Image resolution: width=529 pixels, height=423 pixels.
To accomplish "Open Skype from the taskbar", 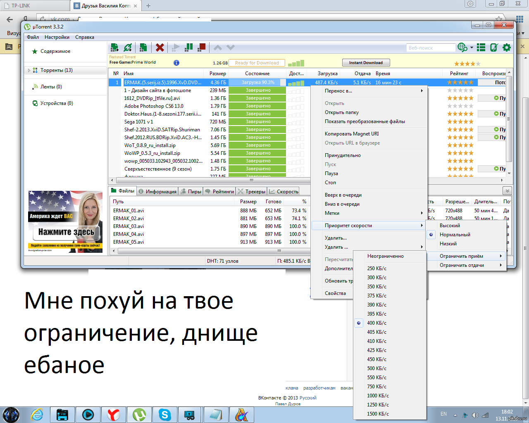I will coord(164,414).
